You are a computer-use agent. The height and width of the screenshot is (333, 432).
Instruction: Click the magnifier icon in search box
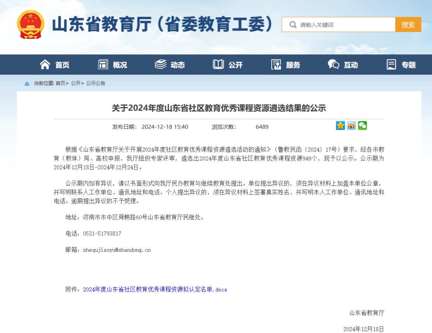pyautogui.click(x=293, y=25)
